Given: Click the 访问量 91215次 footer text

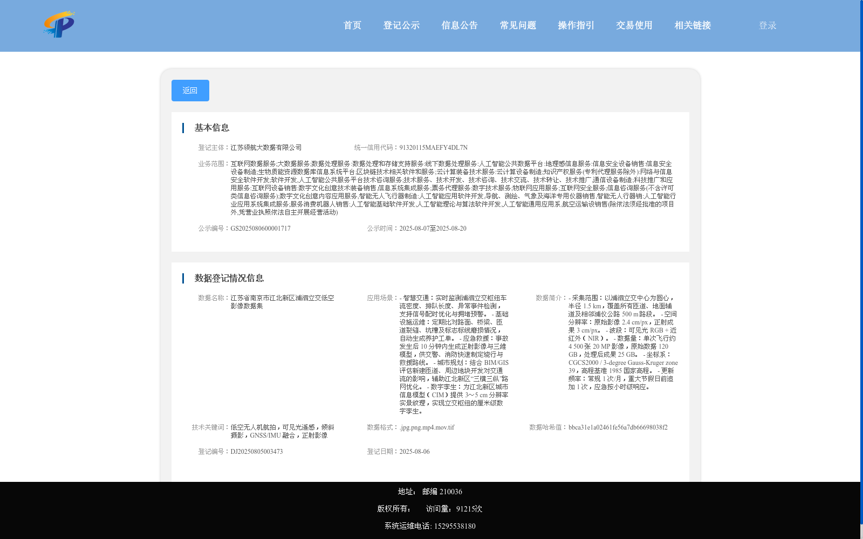Looking at the screenshot, I should (x=454, y=509).
